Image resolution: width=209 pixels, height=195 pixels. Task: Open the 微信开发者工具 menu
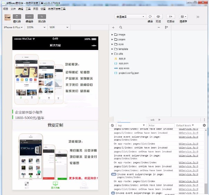tap(57, 9)
